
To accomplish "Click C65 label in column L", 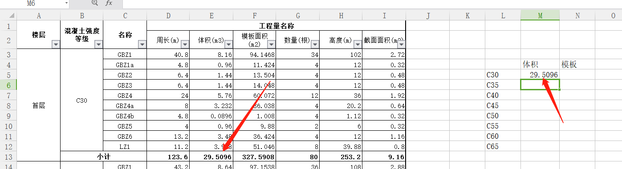I will (492, 147).
